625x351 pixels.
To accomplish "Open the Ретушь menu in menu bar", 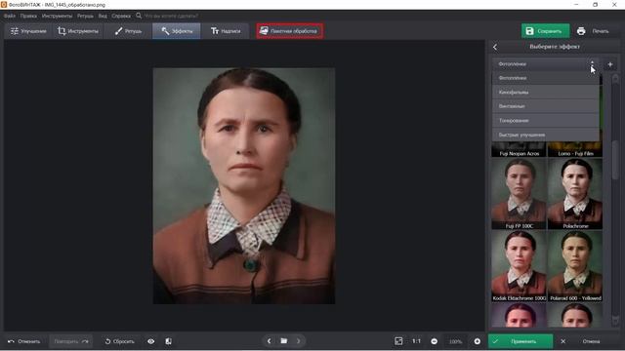I will click(85, 16).
